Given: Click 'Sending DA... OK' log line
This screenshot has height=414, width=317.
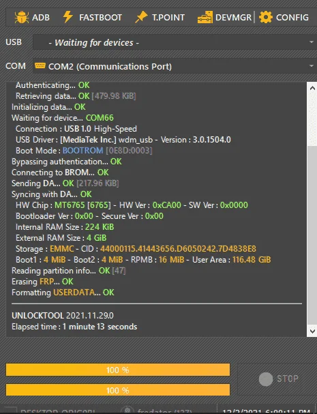Looking at the screenshot, I should pyautogui.click(x=65, y=183).
